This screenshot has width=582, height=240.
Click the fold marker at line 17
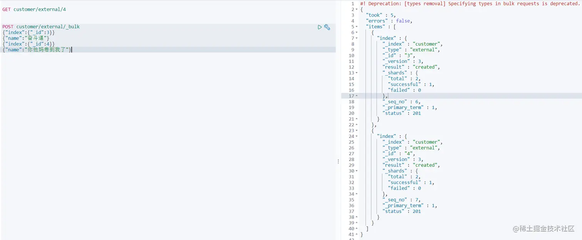(357, 96)
